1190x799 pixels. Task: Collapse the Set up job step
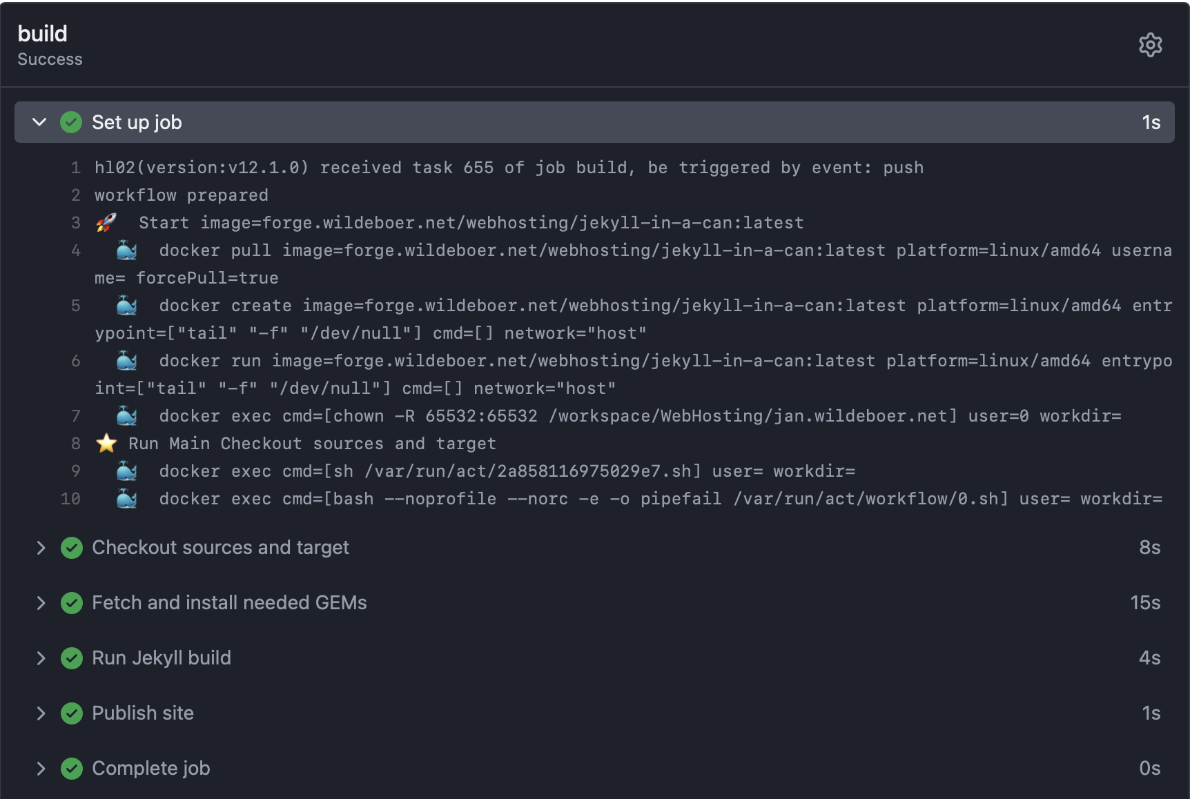[39, 122]
